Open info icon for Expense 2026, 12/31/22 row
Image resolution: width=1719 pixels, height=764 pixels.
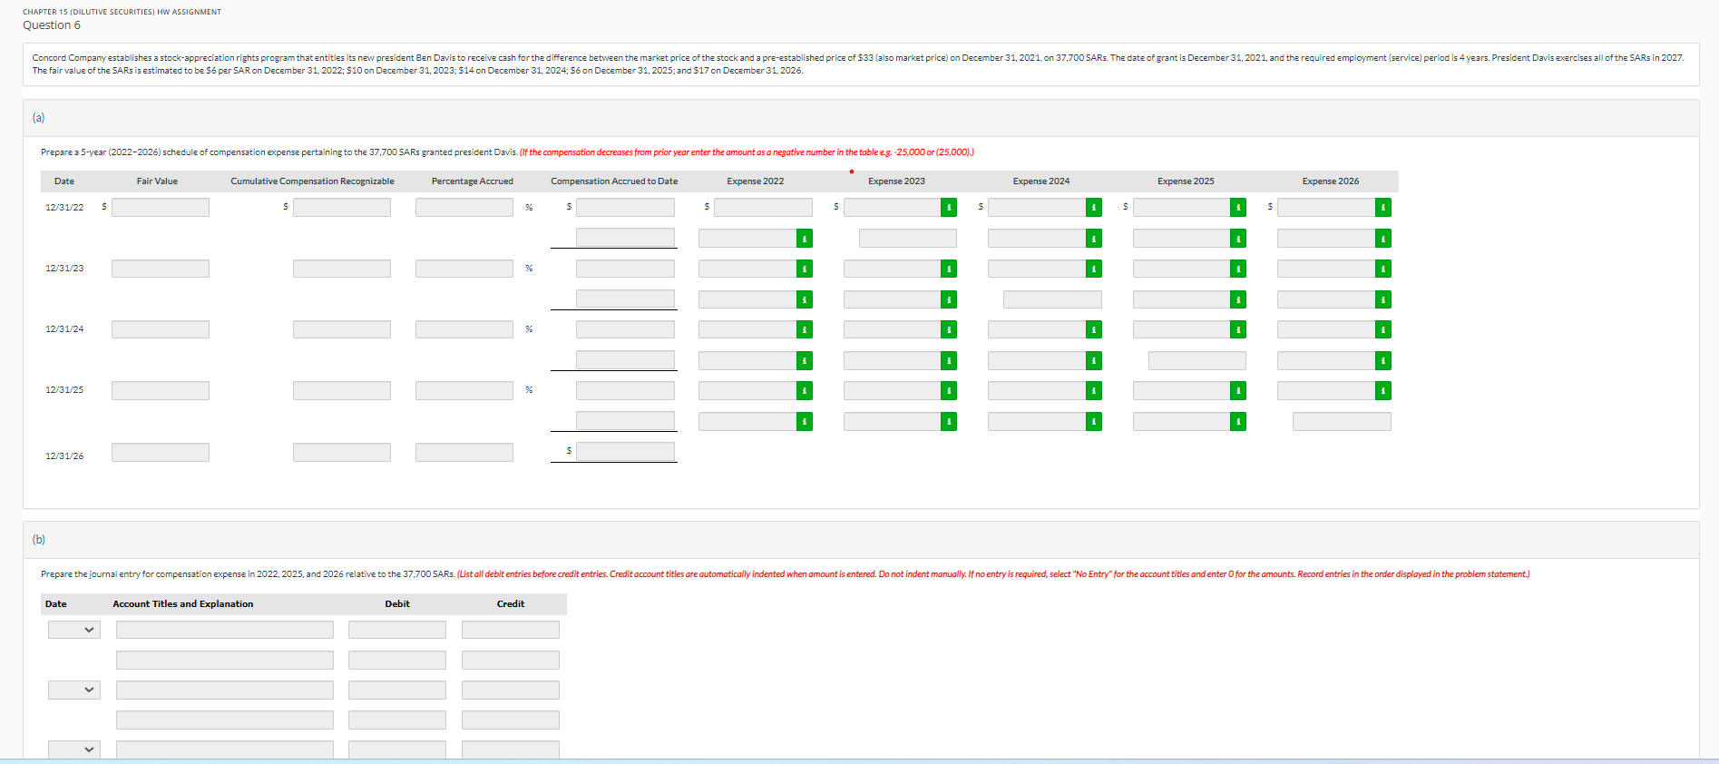click(1383, 208)
